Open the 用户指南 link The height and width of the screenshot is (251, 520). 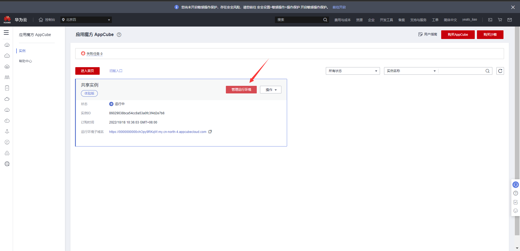(428, 34)
